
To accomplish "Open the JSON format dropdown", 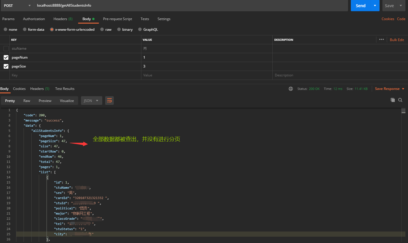I will click(92, 101).
